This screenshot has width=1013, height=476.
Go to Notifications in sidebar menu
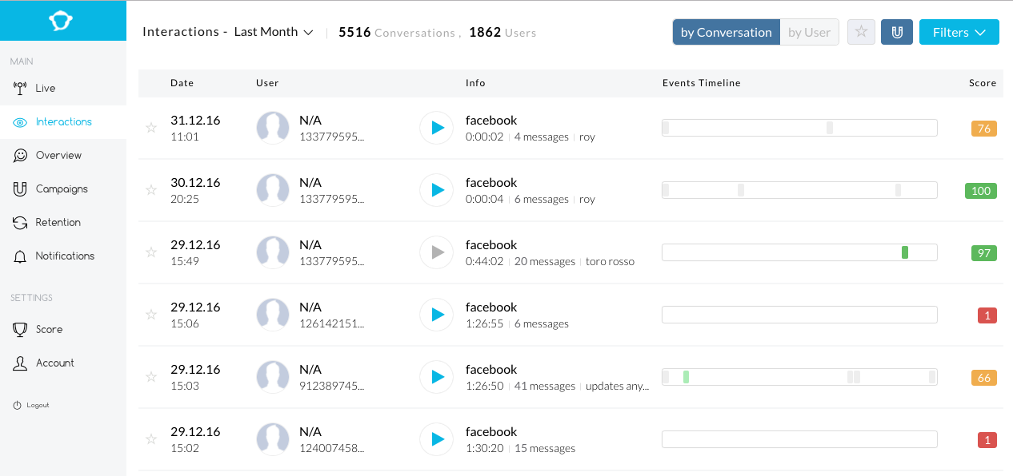point(65,256)
